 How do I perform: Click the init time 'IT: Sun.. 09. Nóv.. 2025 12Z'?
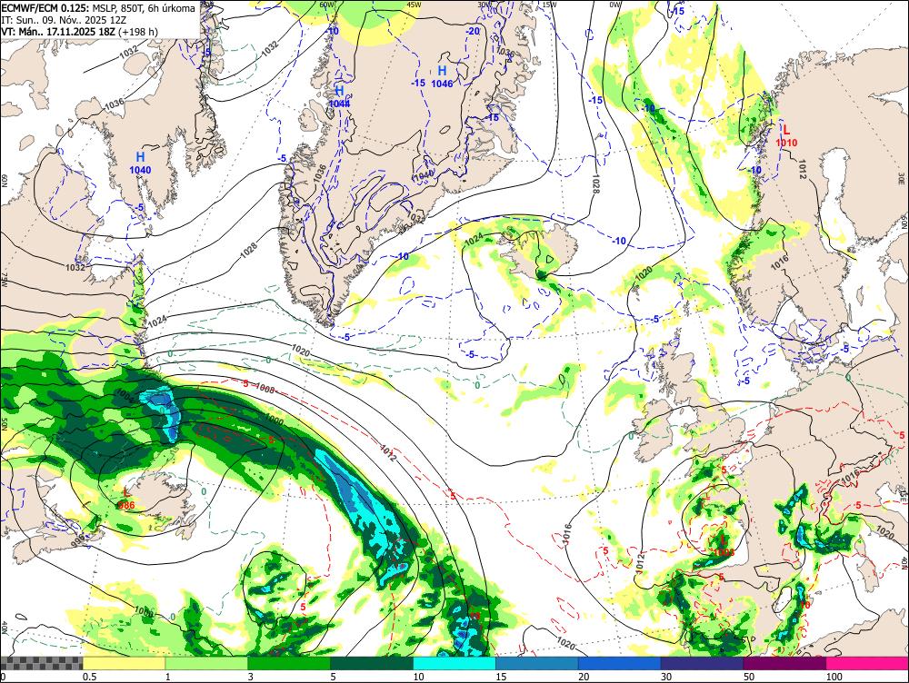click(x=64, y=20)
